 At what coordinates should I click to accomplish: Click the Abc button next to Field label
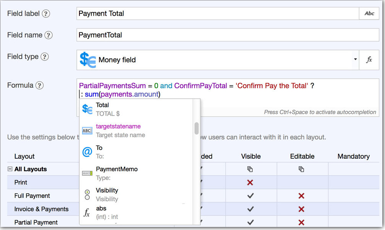(x=369, y=13)
